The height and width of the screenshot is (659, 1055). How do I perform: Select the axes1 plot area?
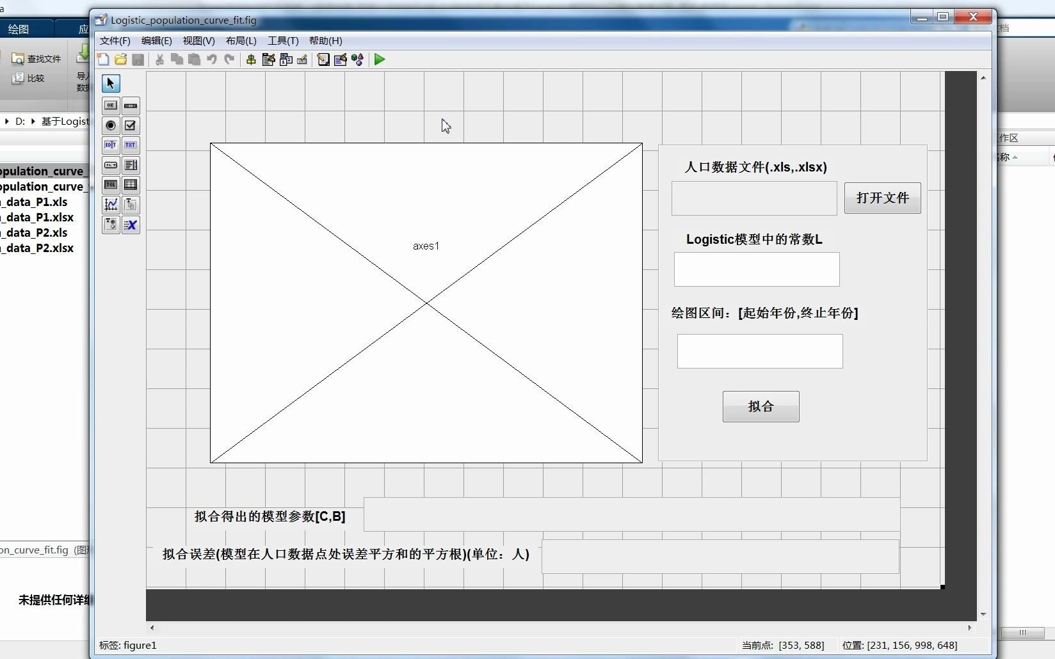click(x=426, y=303)
